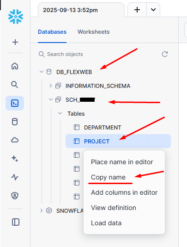Screen dimensions: 187x247
Task: Open the Home icon in sidebar
Action: [x=15, y=66]
